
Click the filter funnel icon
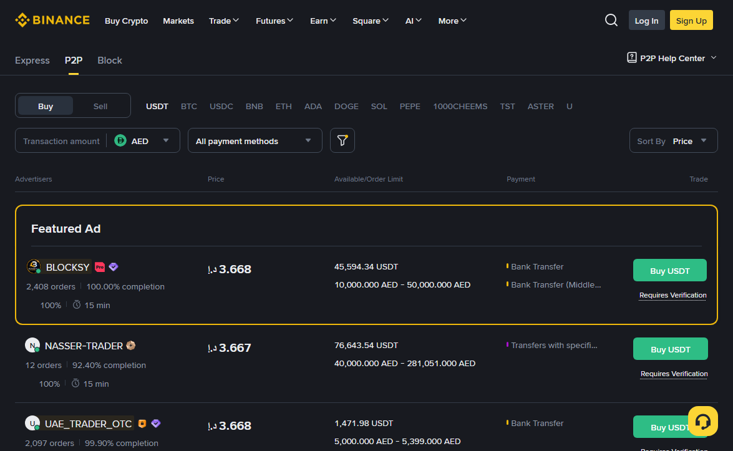pyautogui.click(x=342, y=140)
